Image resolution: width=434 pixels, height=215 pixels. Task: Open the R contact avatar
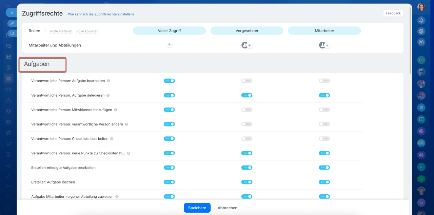click(421, 167)
